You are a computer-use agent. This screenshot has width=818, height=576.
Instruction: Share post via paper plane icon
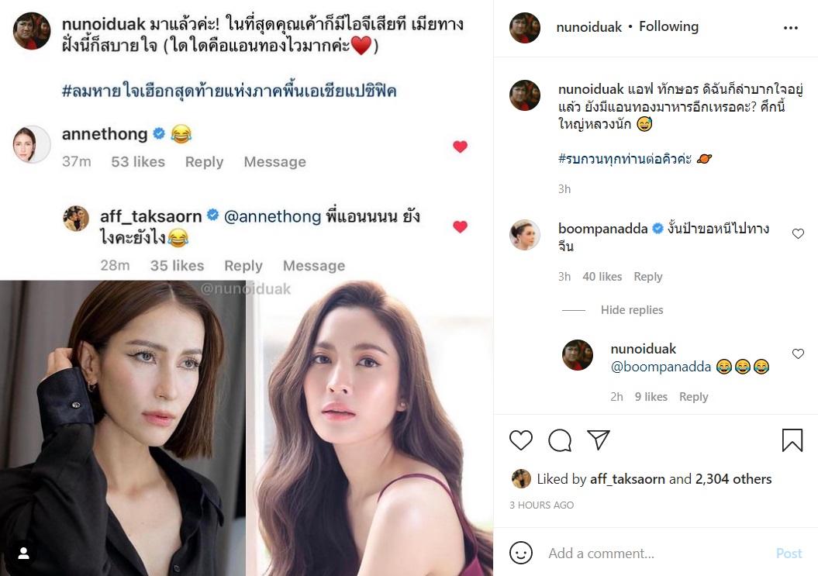tap(598, 440)
